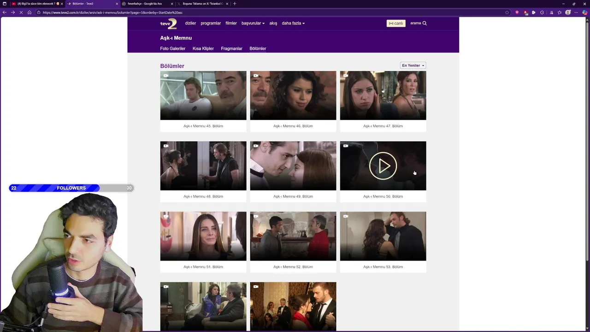Click the Aşk-ı Memnu 47. Bölüm title

point(383,126)
